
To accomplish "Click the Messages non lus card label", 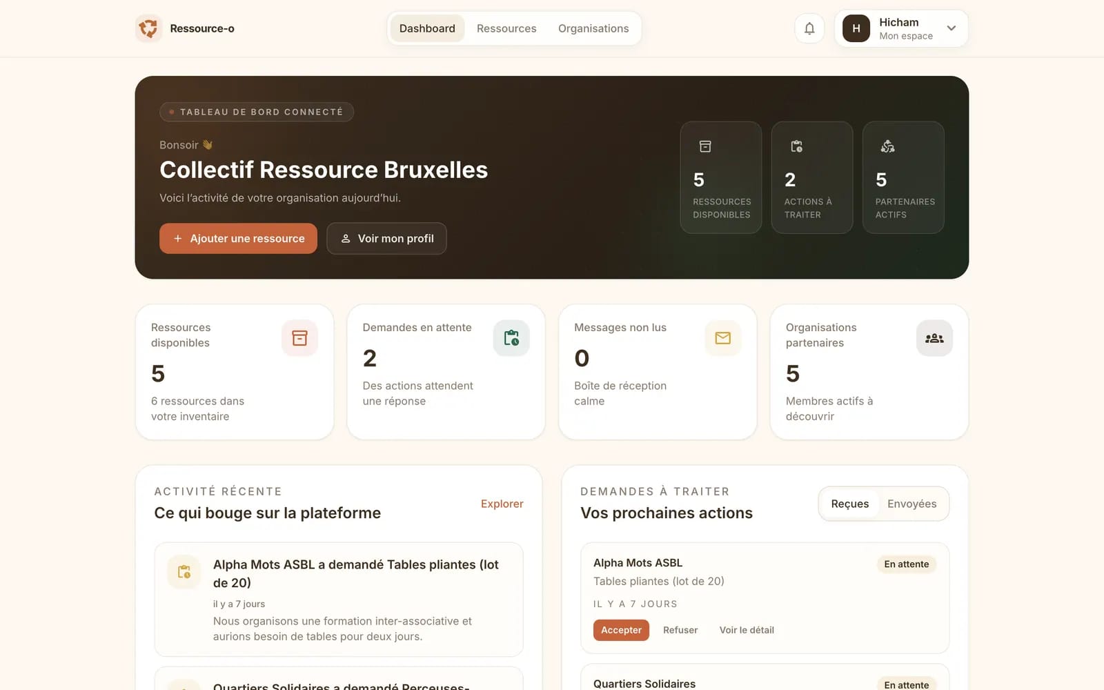I will click(620, 328).
